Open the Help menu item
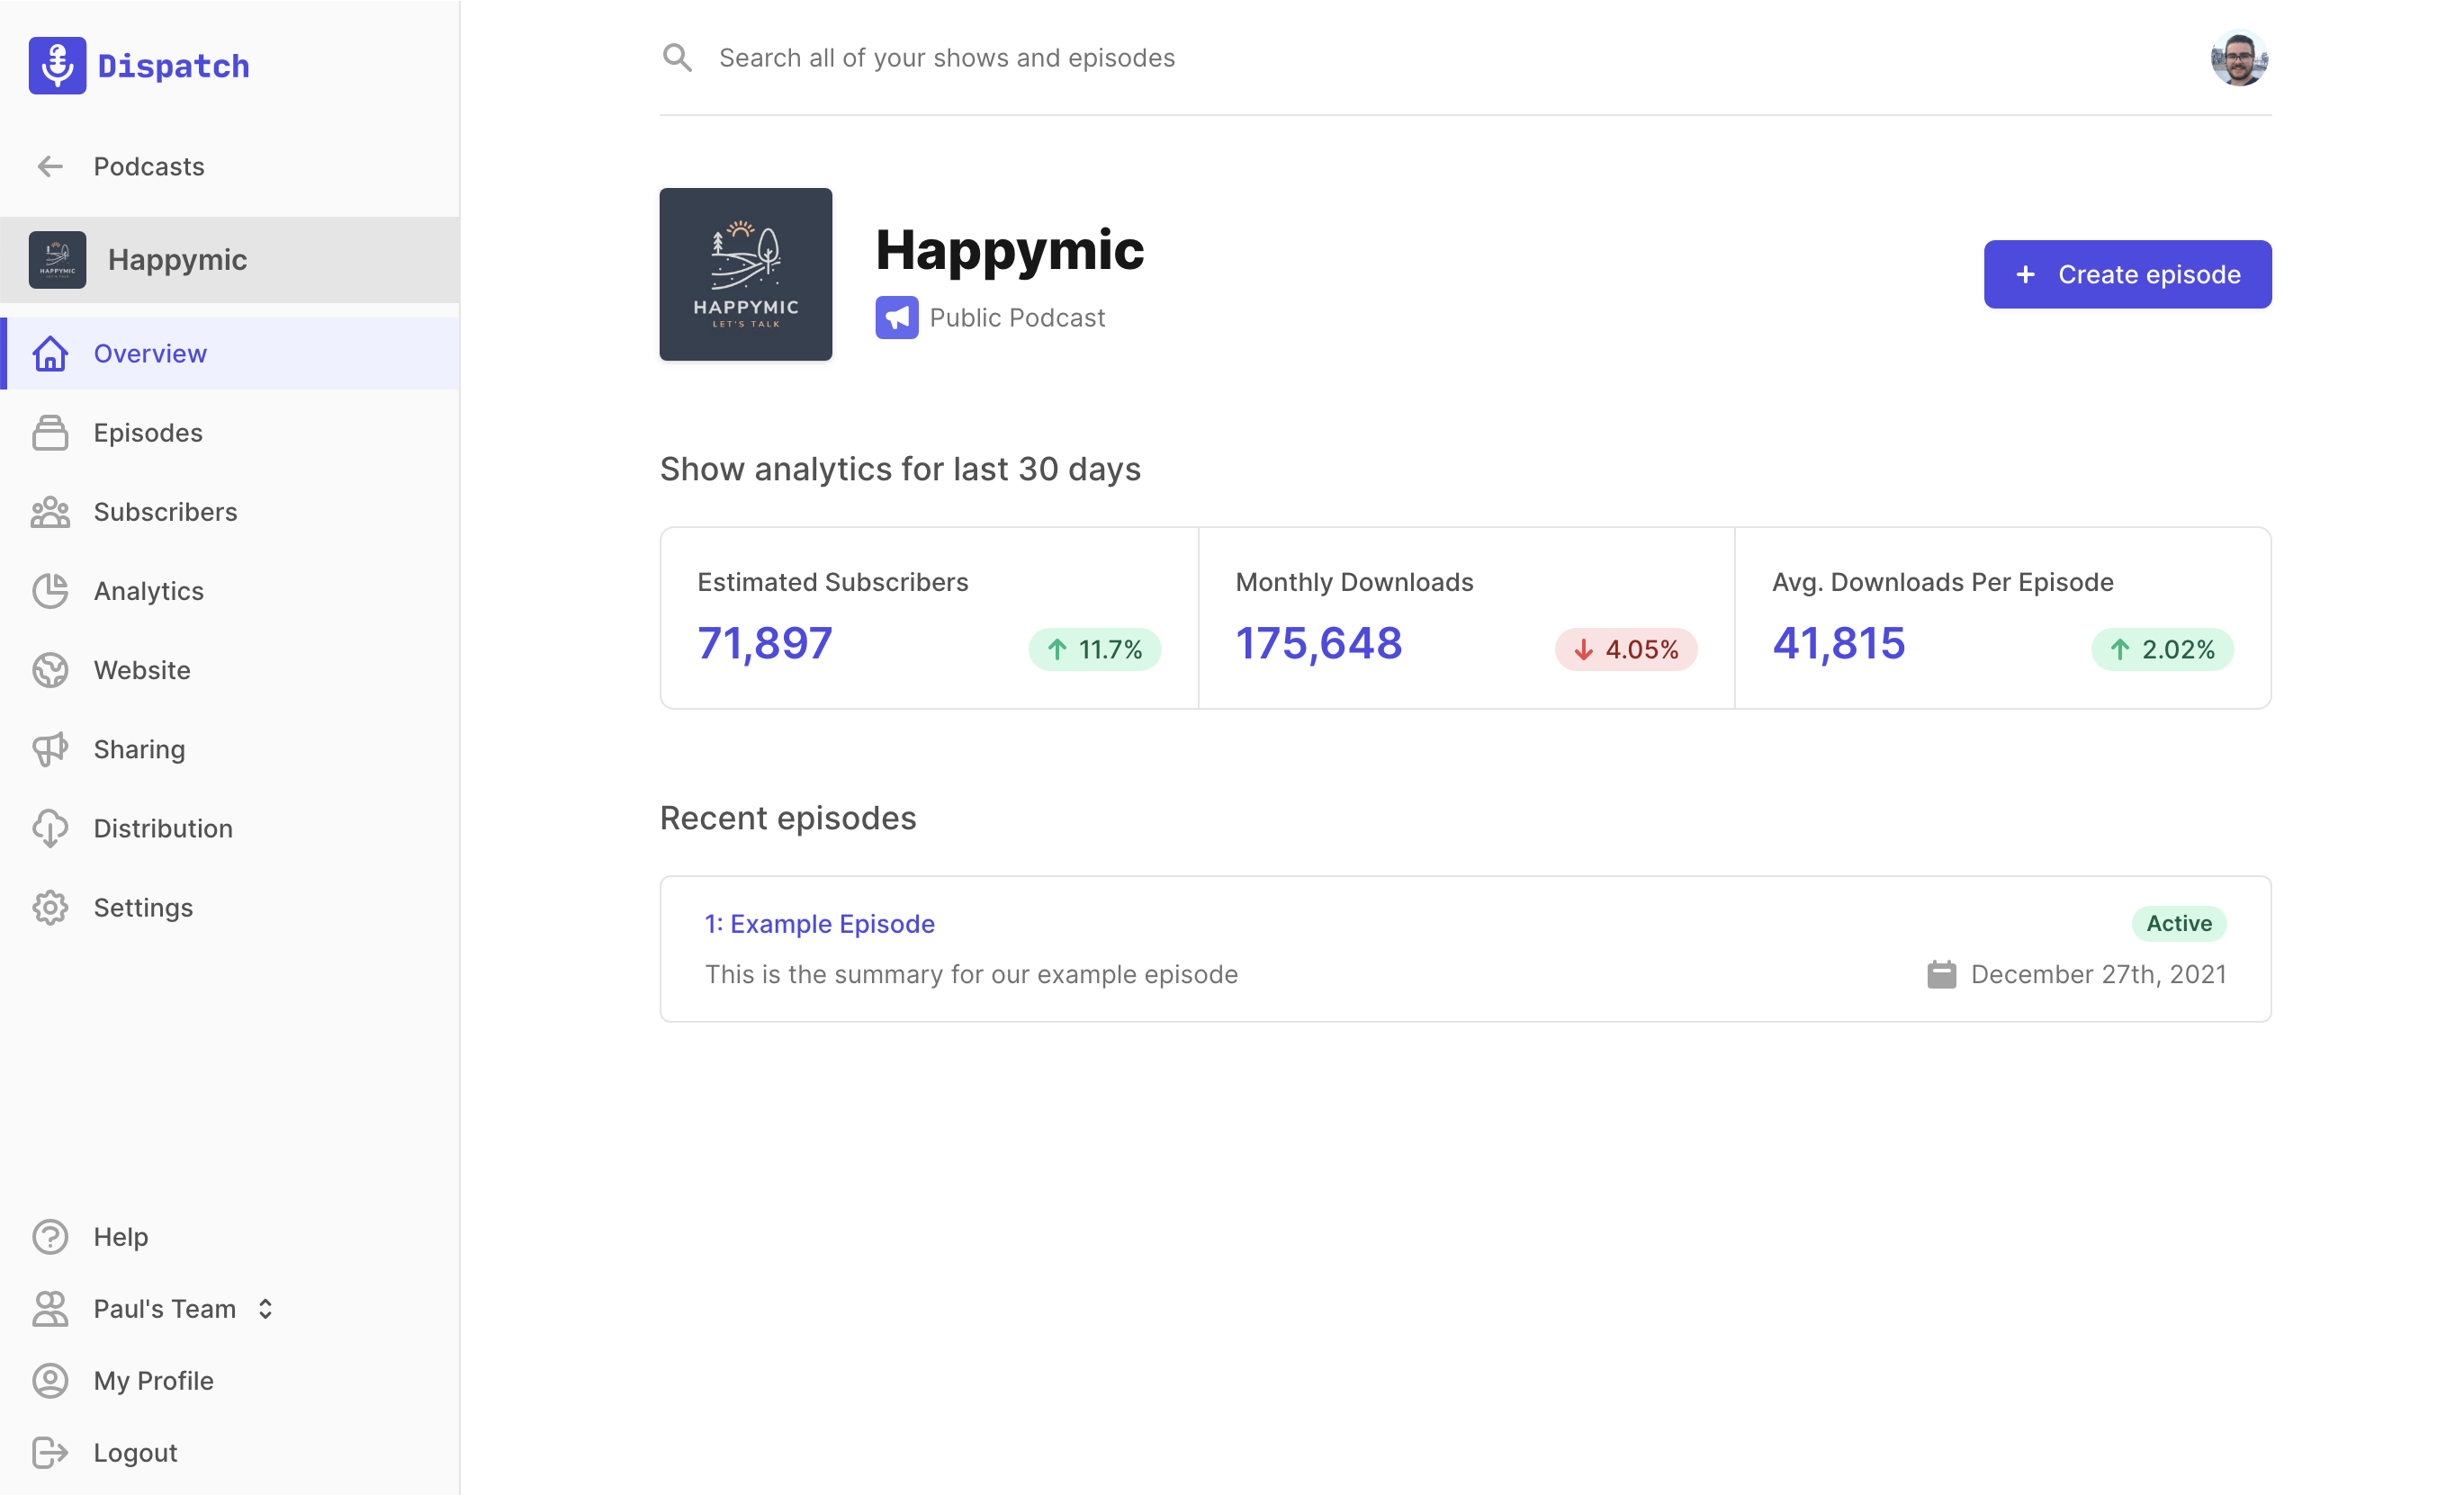This screenshot has width=2464, height=1495. [120, 1237]
